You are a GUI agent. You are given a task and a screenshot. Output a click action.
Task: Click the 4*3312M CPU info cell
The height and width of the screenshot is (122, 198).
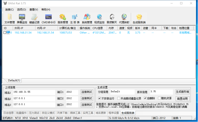(x=99, y=33)
